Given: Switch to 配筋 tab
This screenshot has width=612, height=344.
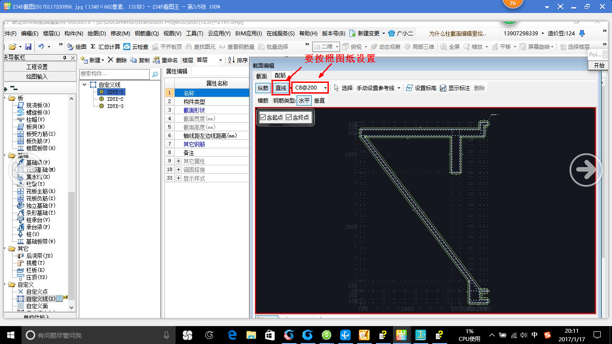Looking at the screenshot, I should (280, 76).
